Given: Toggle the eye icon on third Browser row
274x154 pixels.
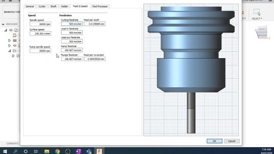Looking at the screenshot, I should (x=15, y=46).
